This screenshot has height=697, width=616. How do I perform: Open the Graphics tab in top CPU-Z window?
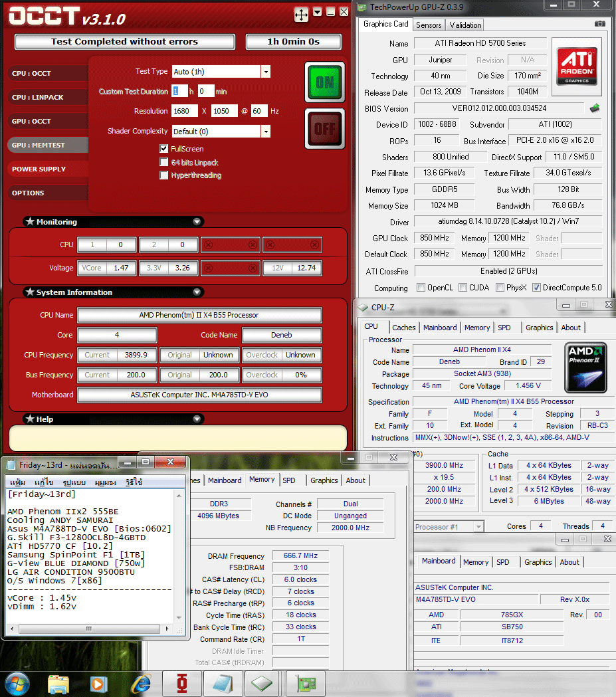tap(539, 328)
